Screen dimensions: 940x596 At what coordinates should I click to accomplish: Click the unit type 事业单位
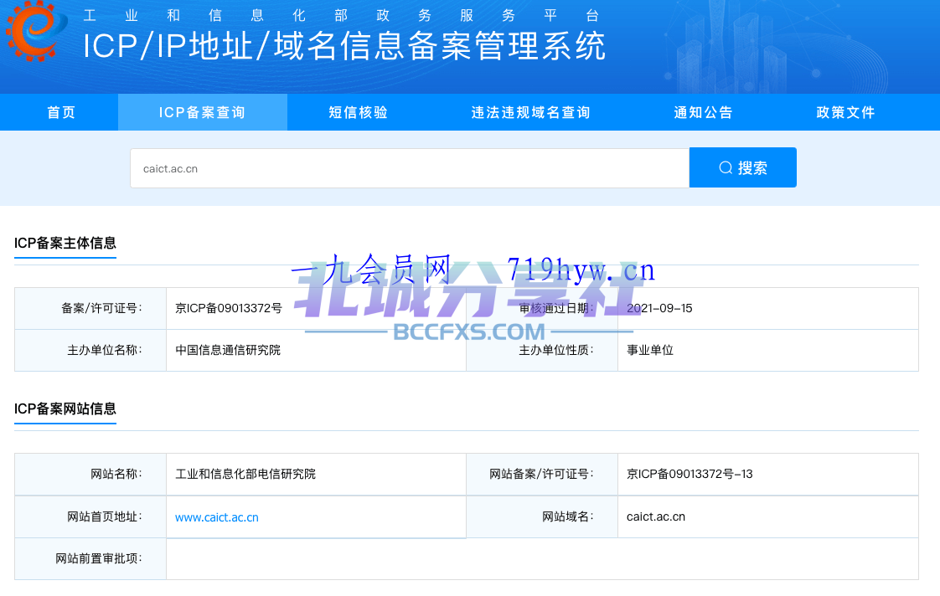pyautogui.click(x=650, y=351)
